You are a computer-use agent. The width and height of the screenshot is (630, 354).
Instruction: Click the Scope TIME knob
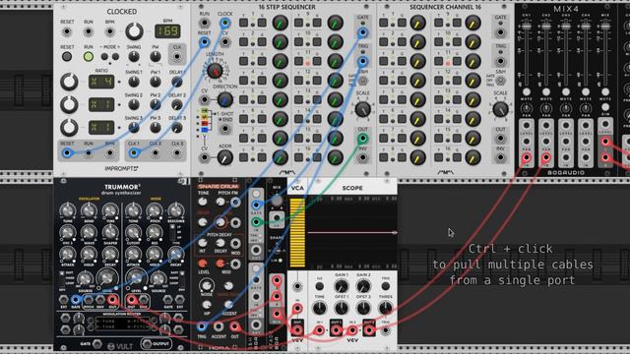pos(319,308)
